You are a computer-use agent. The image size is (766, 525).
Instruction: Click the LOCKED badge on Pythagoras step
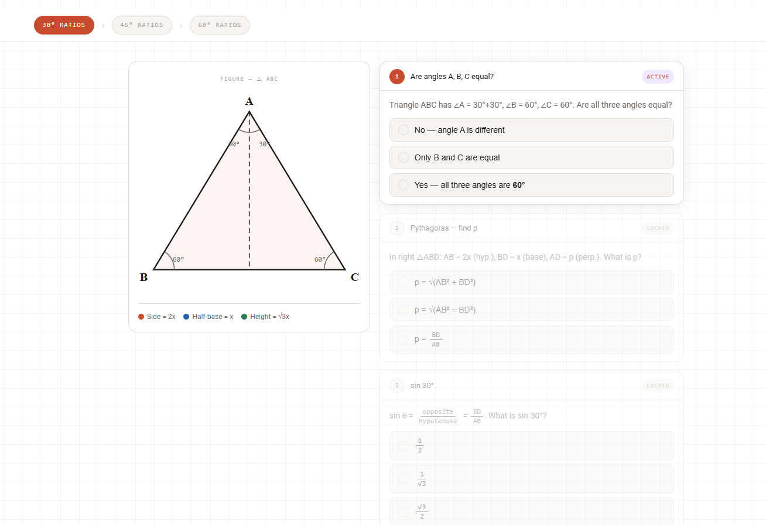tap(658, 228)
